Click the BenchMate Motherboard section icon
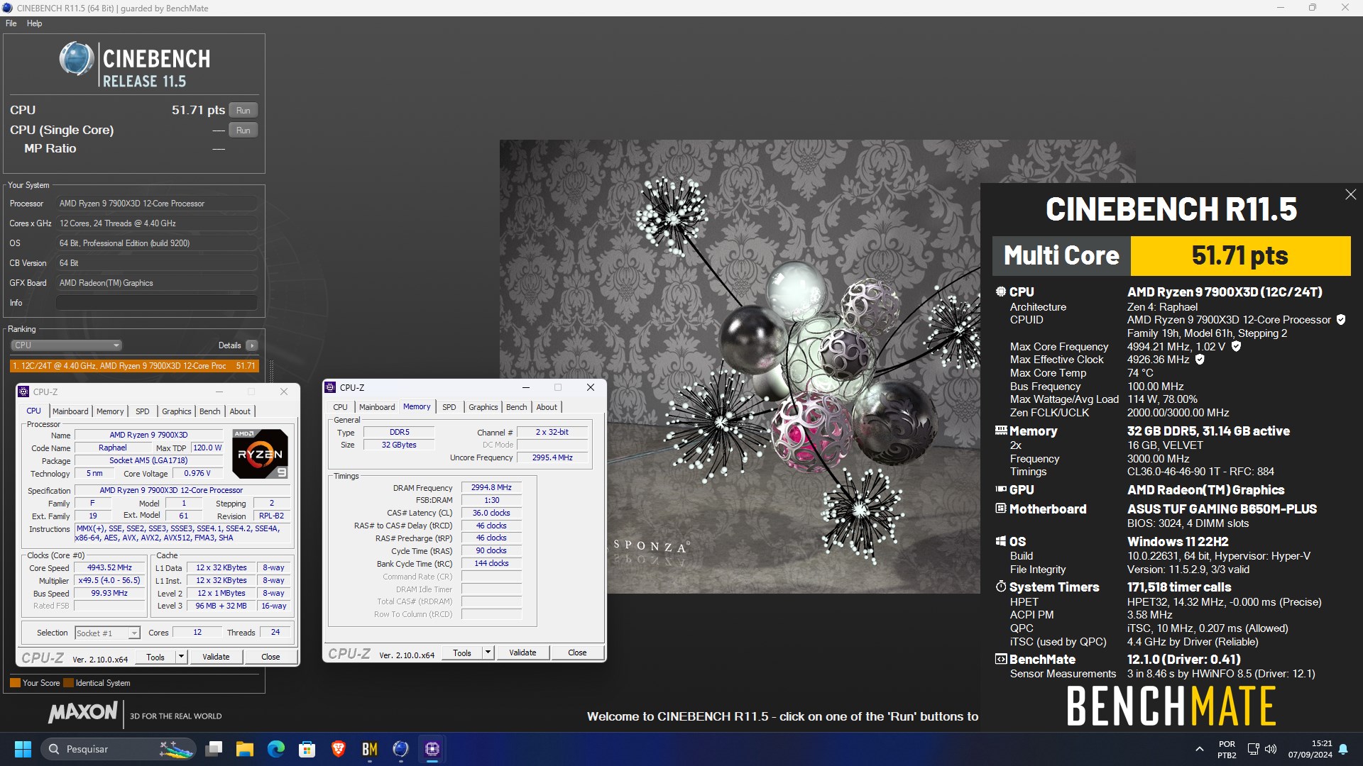1363x766 pixels. click(1001, 509)
